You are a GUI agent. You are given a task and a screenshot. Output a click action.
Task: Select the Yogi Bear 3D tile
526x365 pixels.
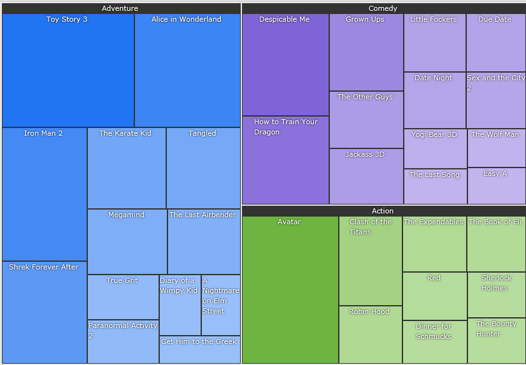pyautogui.click(x=436, y=148)
